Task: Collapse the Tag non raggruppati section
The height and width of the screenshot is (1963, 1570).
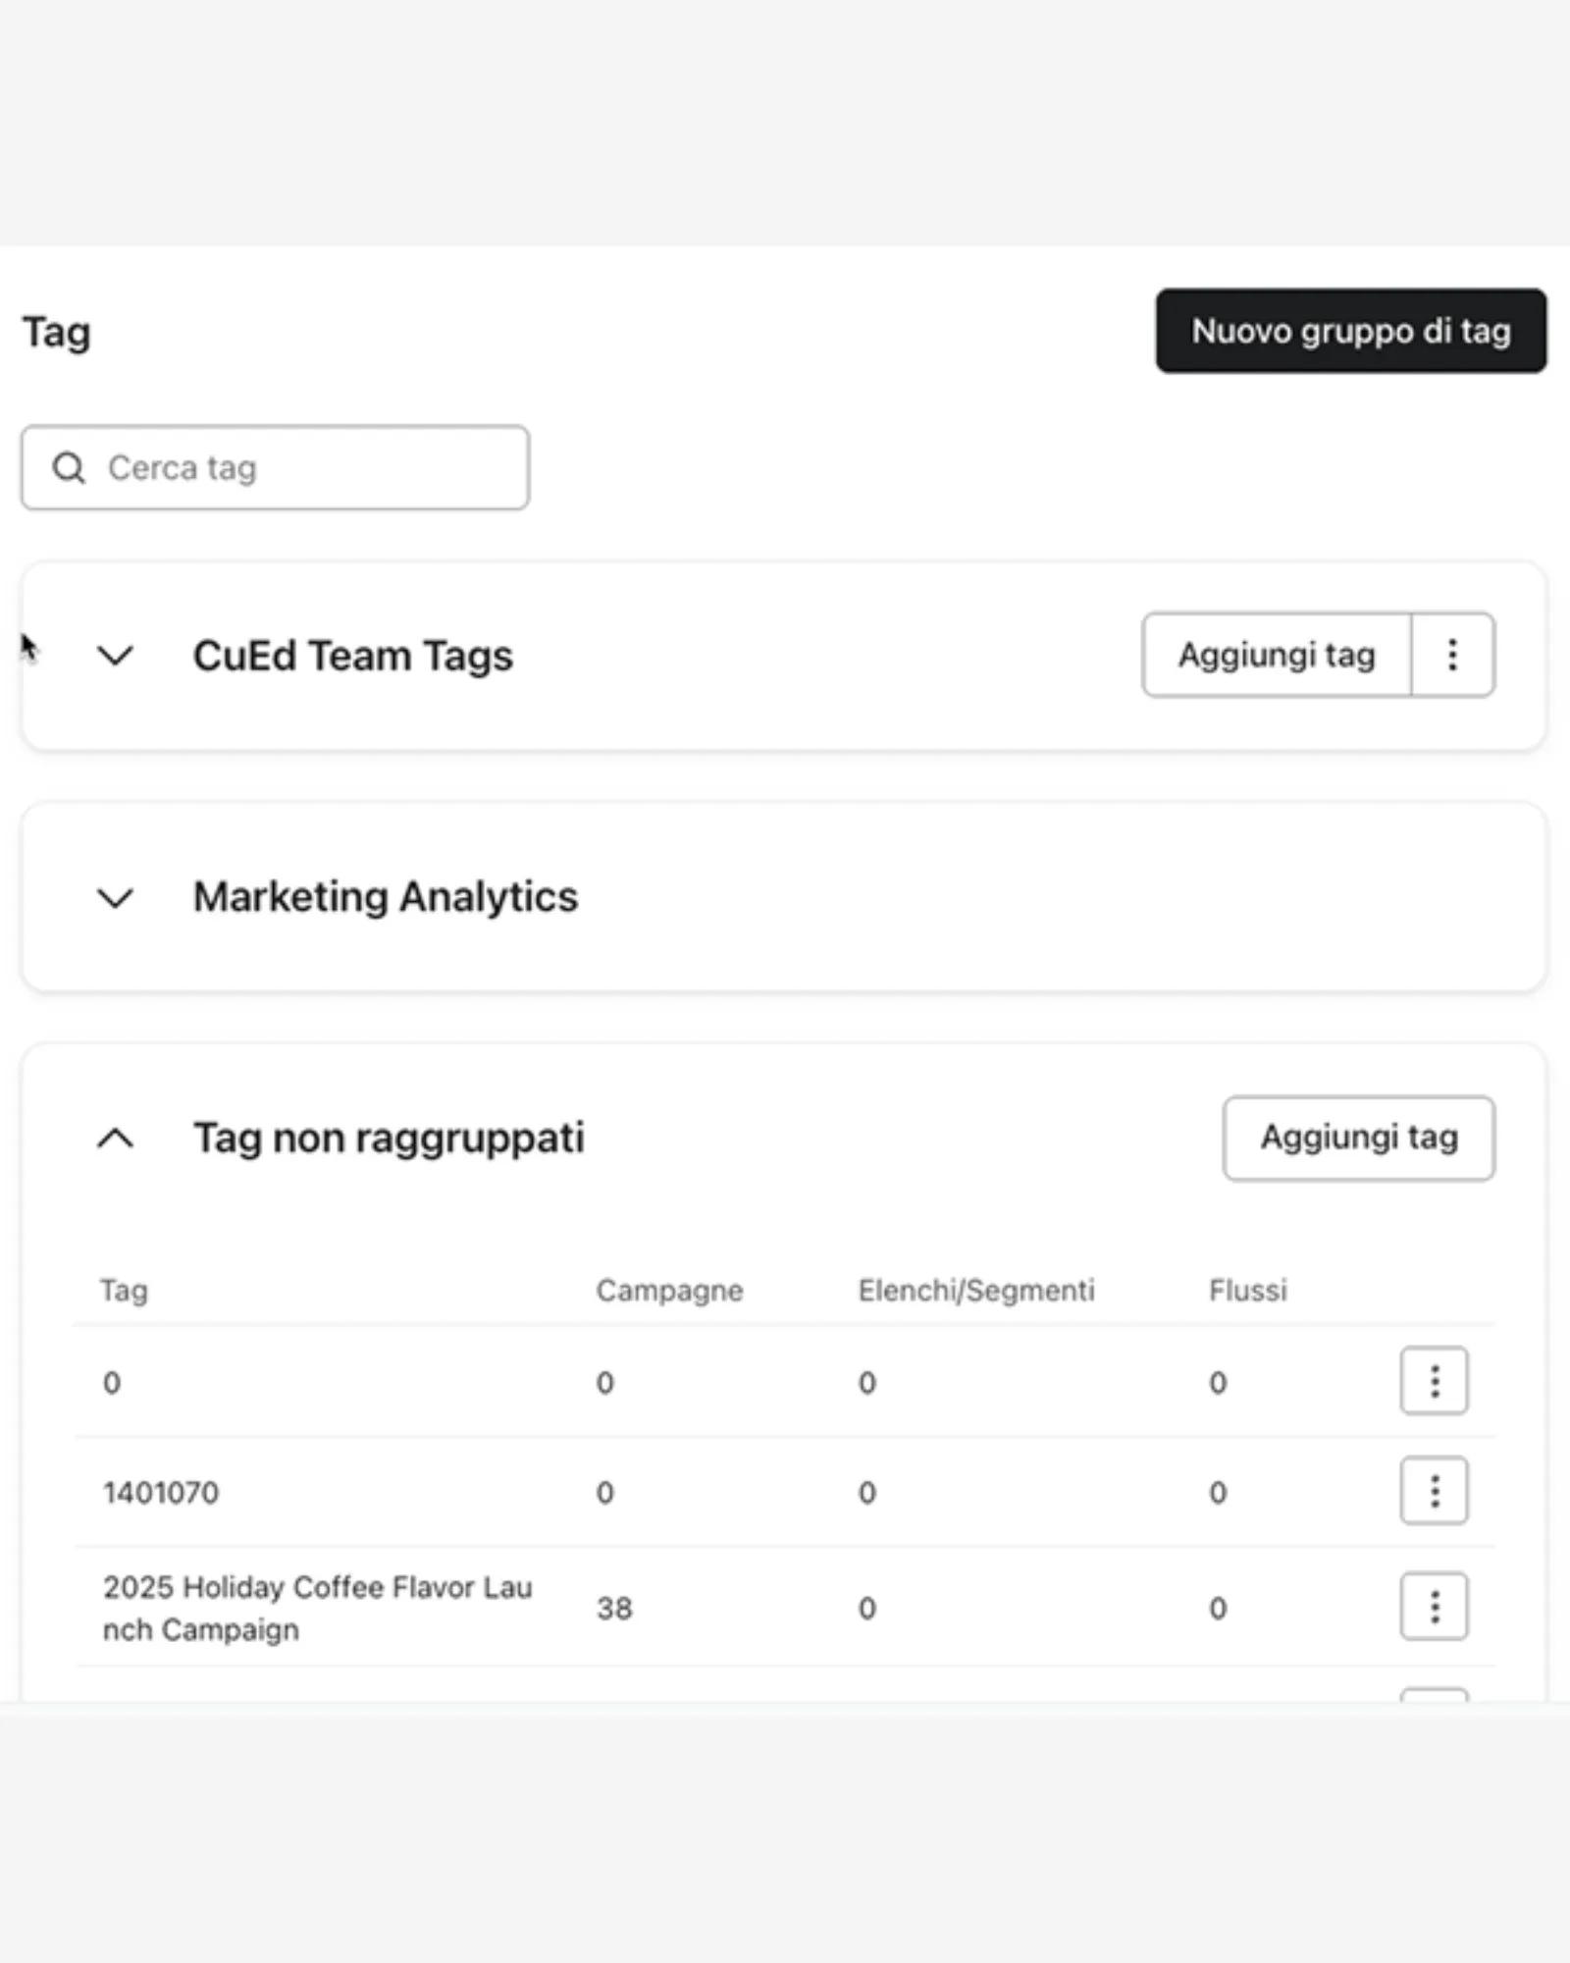Action: (116, 1139)
